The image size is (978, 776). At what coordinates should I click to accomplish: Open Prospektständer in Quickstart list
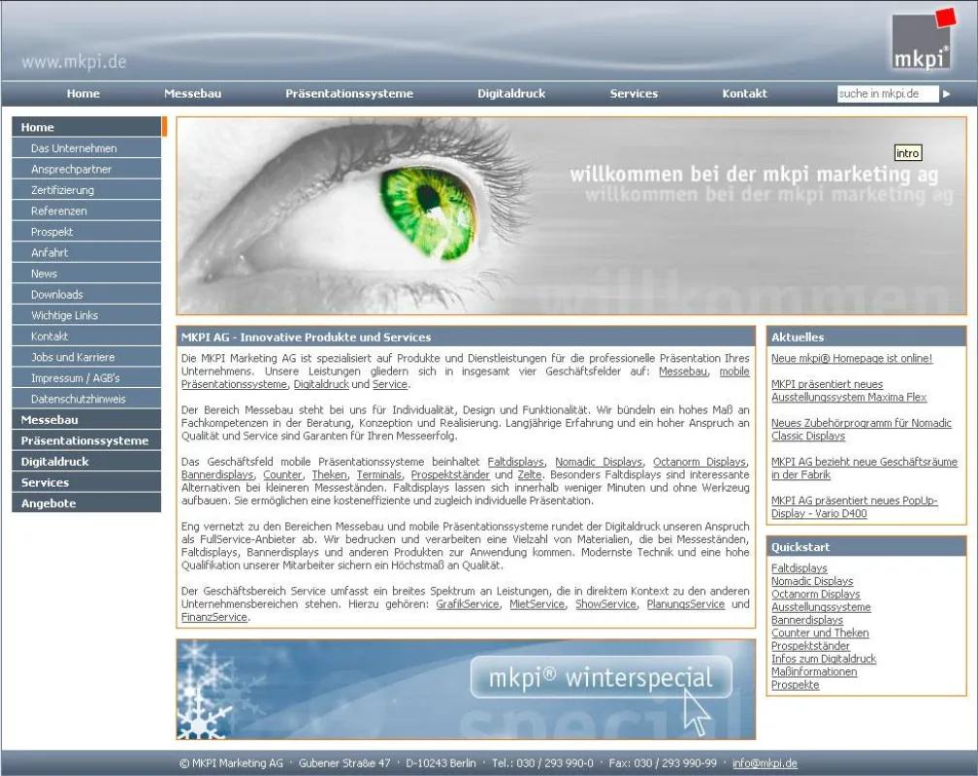click(810, 646)
